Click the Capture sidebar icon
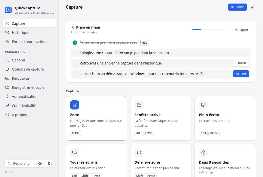The width and height of the screenshot is (263, 177). pos(7,24)
